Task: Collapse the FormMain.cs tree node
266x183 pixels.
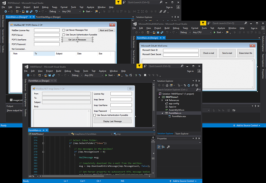Action: [162, 113]
